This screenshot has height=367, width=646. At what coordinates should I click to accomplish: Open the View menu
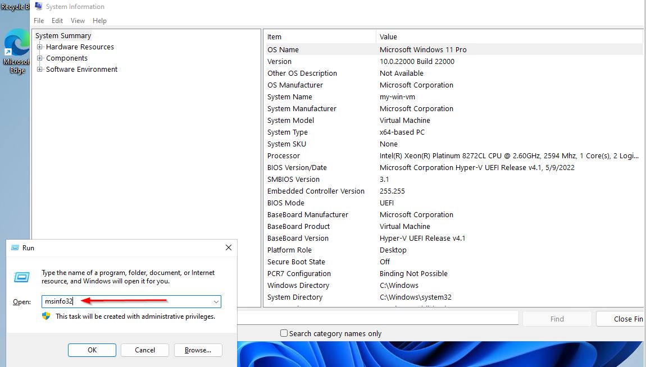pyautogui.click(x=78, y=20)
